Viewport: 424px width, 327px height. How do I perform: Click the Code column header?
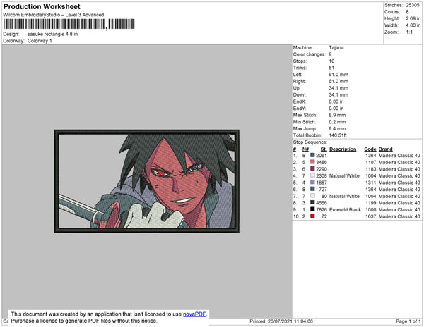(370, 149)
